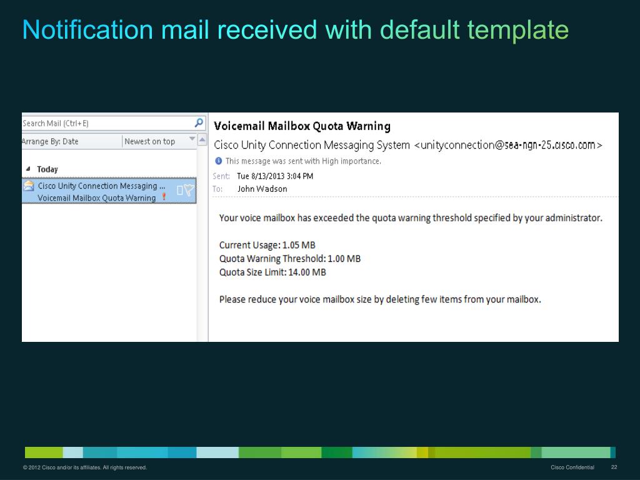Image resolution: width=640 pixels, height=480 pixels.
Task: Click the Voicemail Mailbox Quota Warning subject in list
Action: coord(97,198)
